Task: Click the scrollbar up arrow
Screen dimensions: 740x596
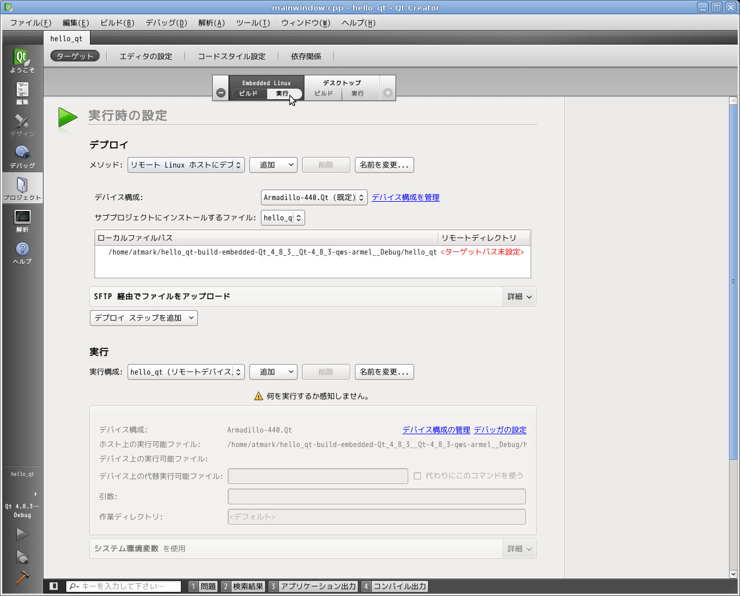Action: tap(733, 101)
